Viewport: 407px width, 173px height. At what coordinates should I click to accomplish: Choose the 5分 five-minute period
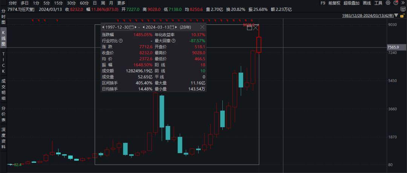[x=46, y=3]
